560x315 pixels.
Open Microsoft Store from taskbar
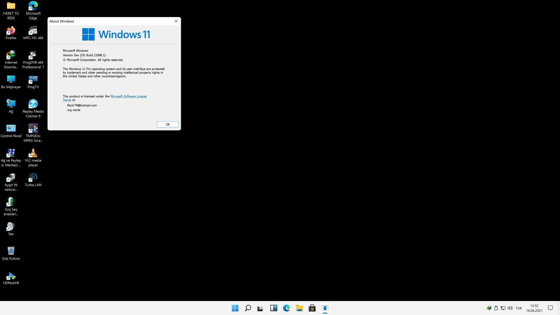pyautogui.click(x=312, y=308)
